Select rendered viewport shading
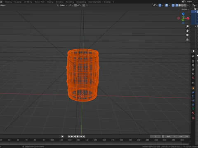 pos(185,5)
